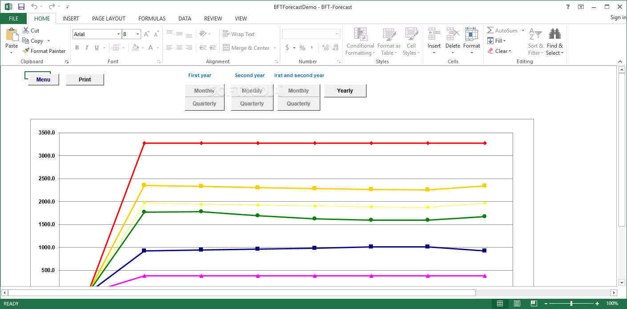Apply the Font Color A button

151,48
